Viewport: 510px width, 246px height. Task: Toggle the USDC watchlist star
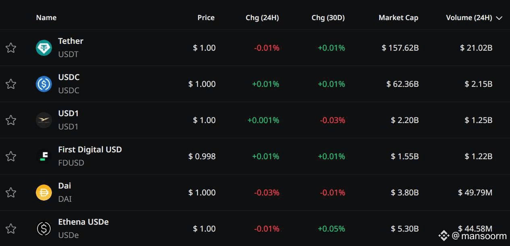[x=11, y=84]
